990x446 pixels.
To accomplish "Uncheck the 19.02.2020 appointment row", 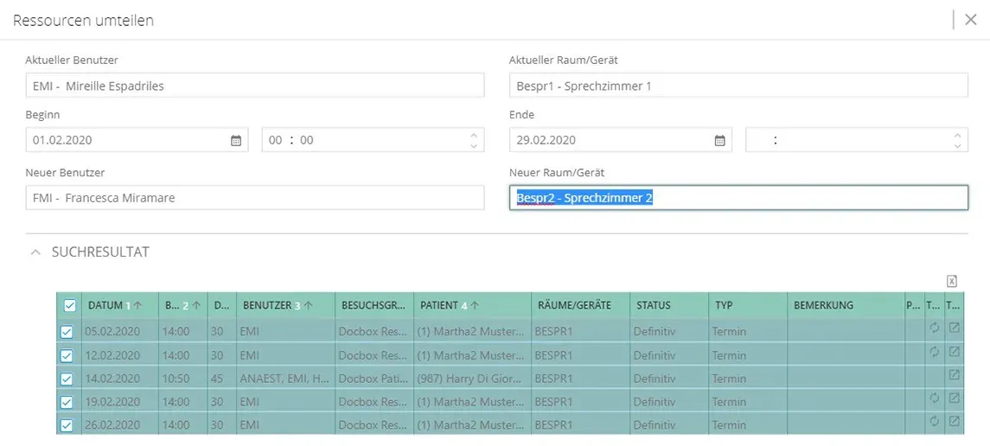I will (67, 402).
